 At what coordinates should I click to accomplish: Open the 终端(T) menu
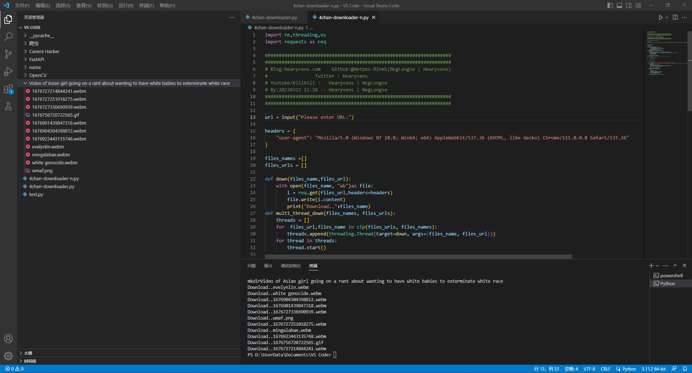(x=147, y=5)
